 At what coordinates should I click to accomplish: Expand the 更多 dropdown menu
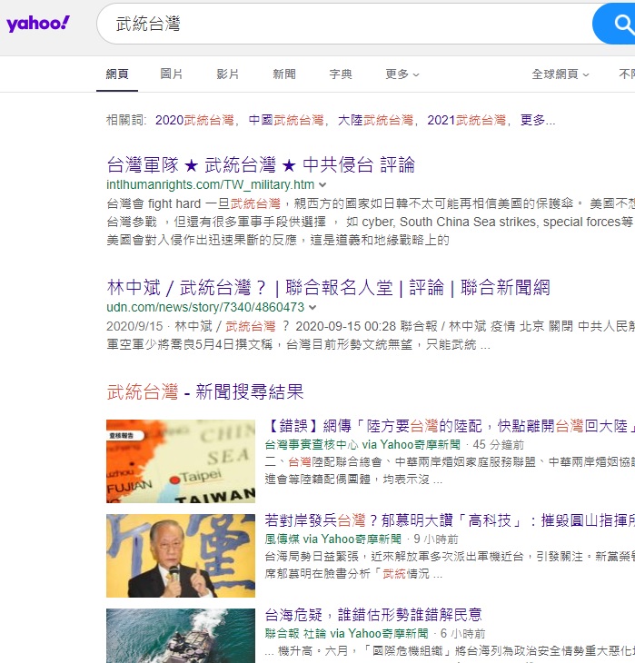[x=402, y=74]
